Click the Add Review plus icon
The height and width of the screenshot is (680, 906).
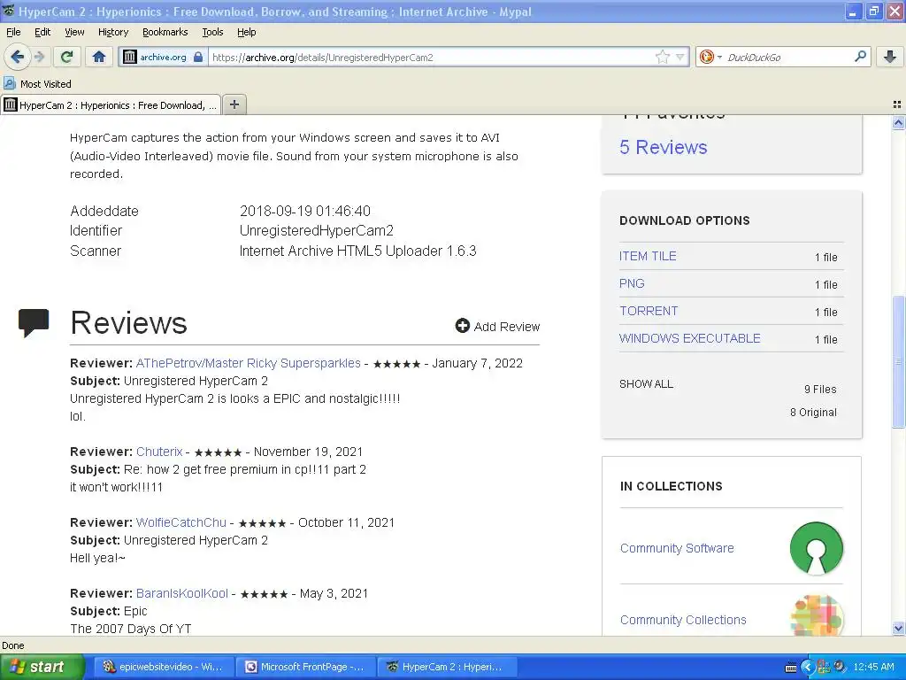pos(462,326)
